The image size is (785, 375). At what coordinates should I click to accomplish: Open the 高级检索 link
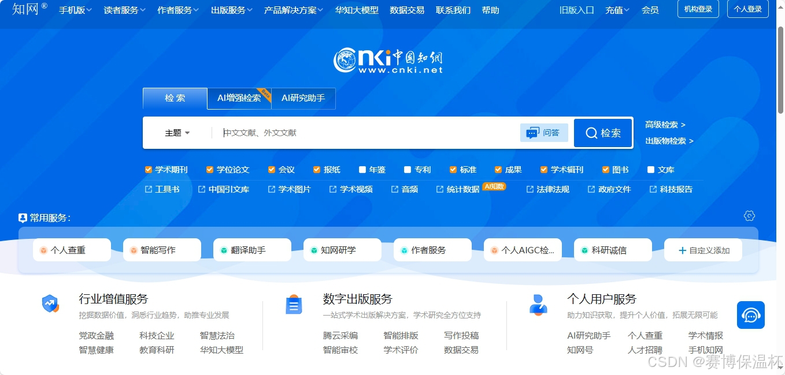(x=665, y=125)
